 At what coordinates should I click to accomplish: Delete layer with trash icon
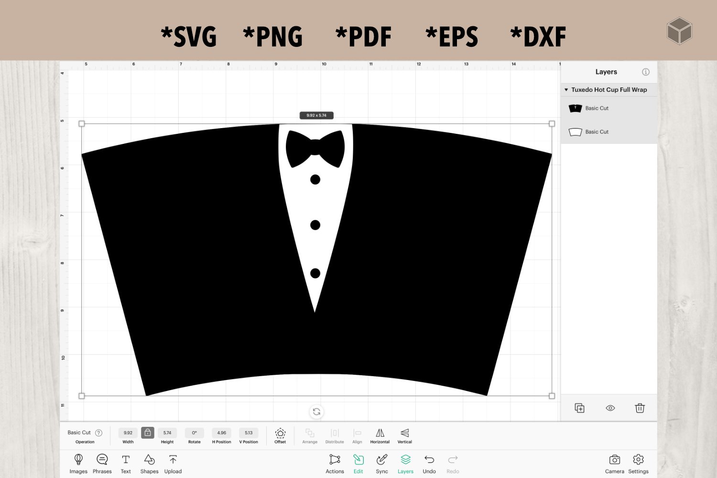(x=640, y=408)
